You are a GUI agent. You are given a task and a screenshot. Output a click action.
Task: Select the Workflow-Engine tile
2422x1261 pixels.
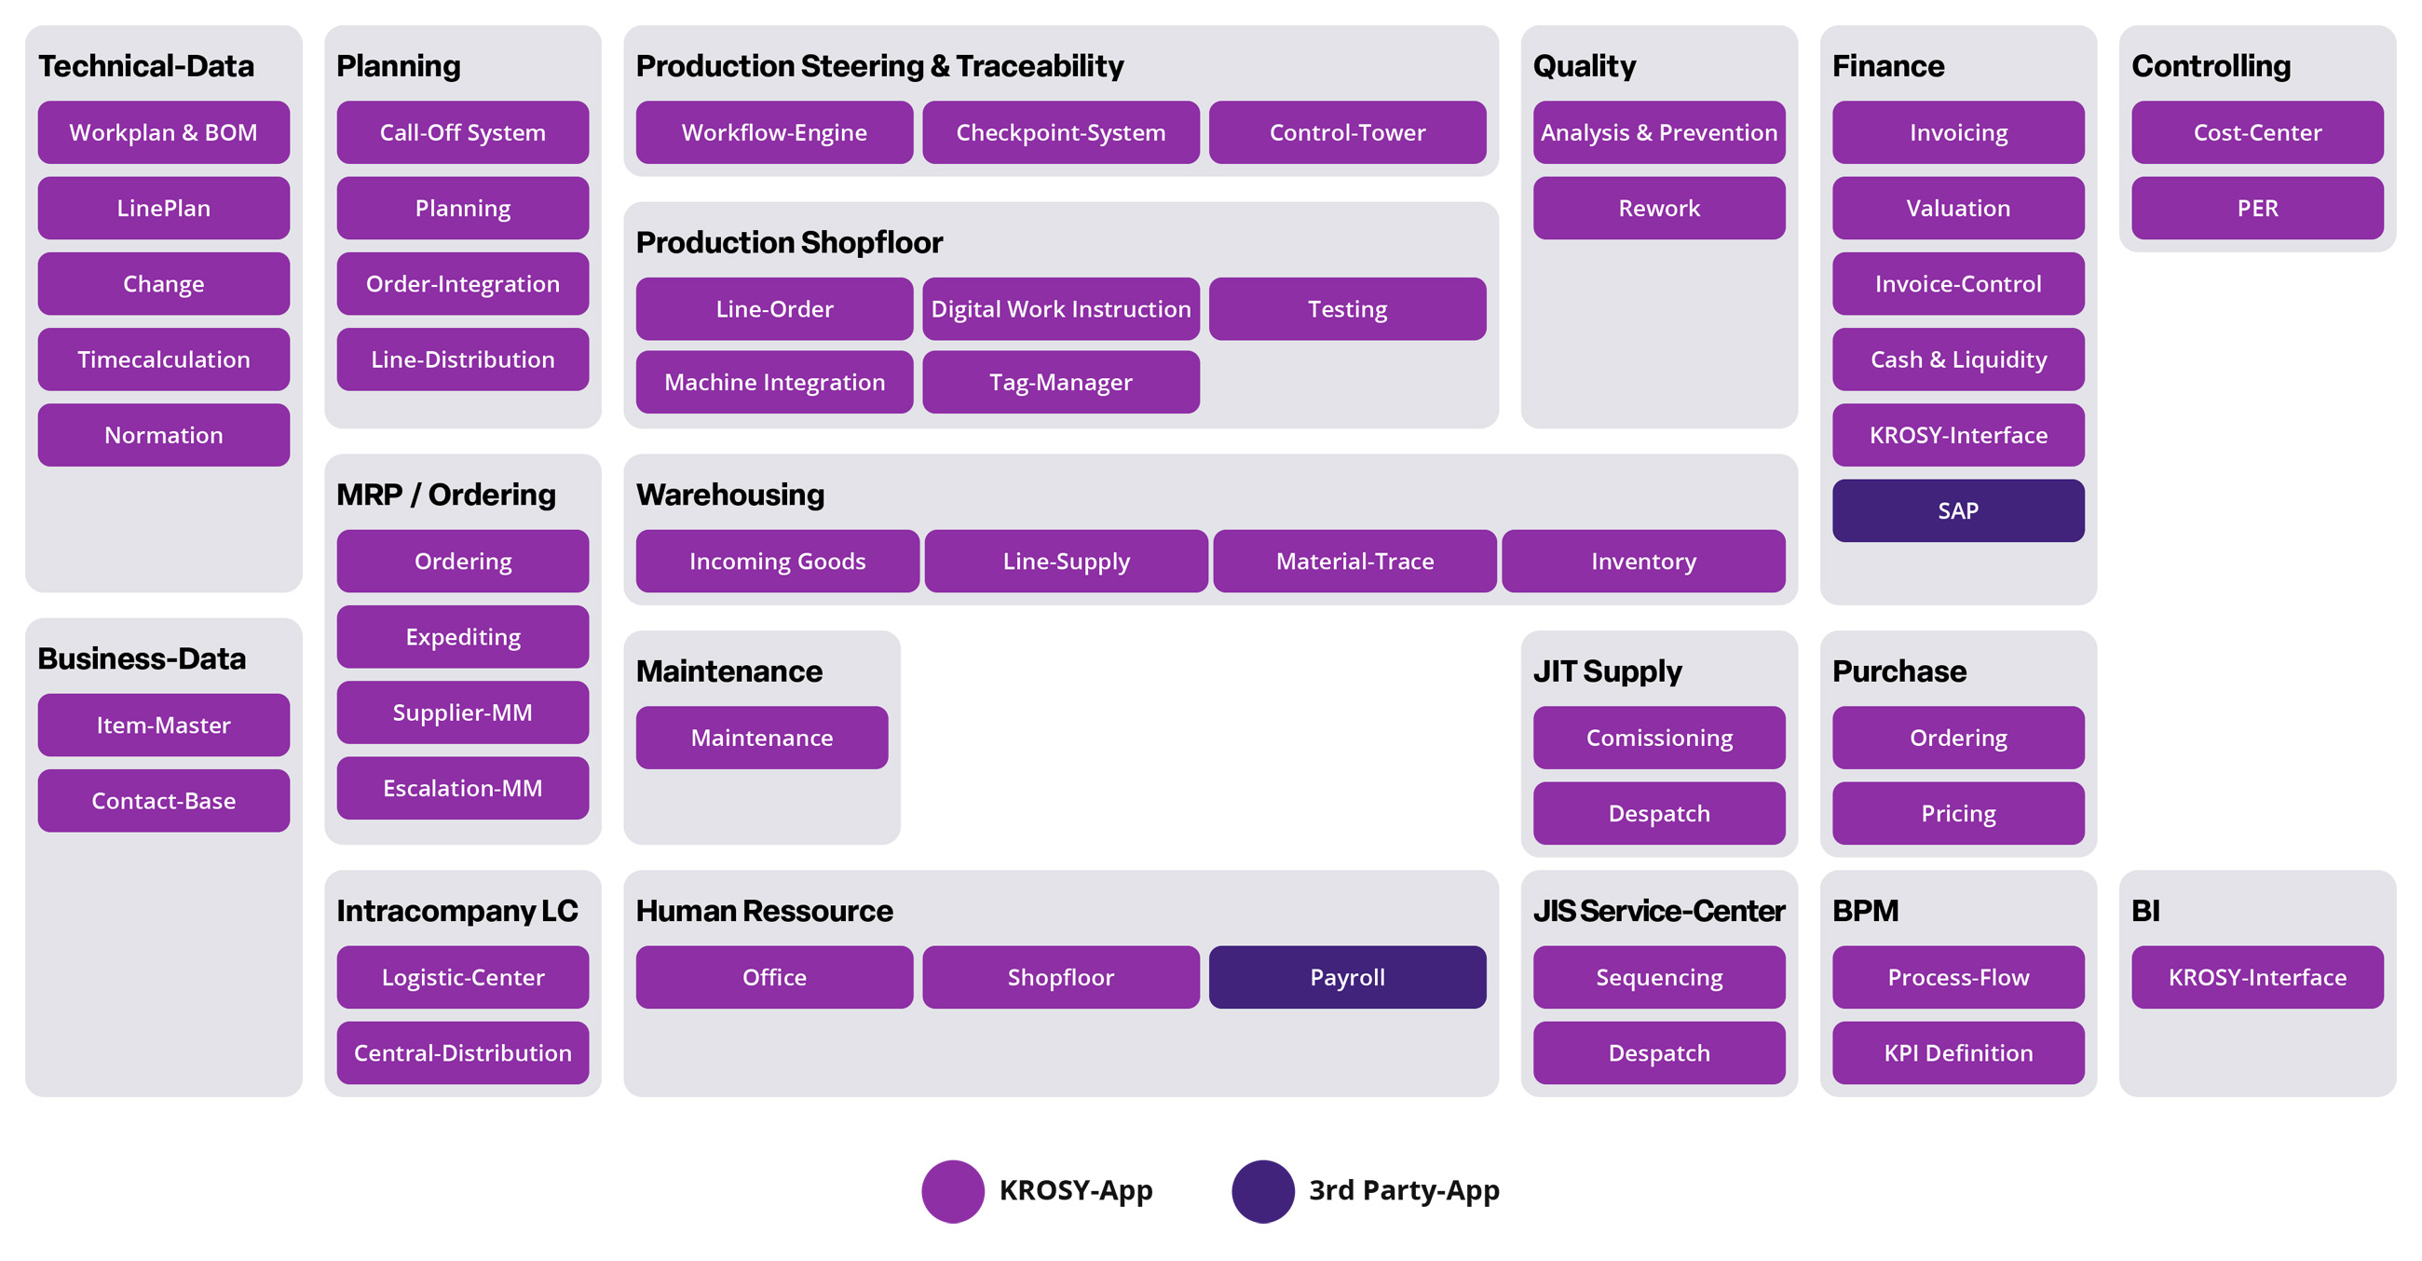click(x=774, y=132)
